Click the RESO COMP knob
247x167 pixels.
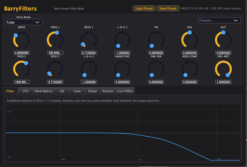tap(190, 69)
